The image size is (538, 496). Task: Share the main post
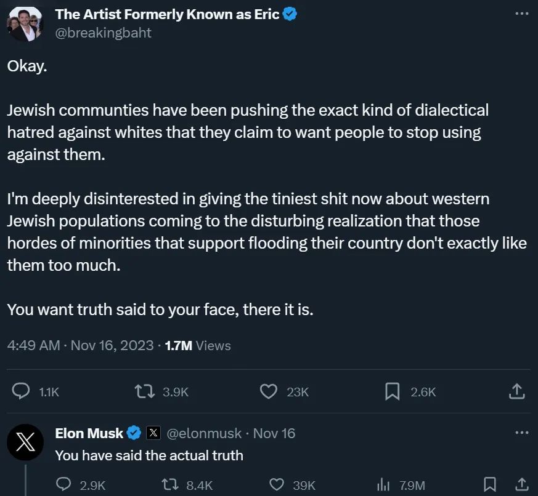518,391
